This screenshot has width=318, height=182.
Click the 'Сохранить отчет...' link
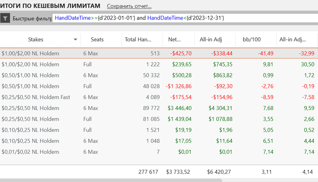[129, 6]
